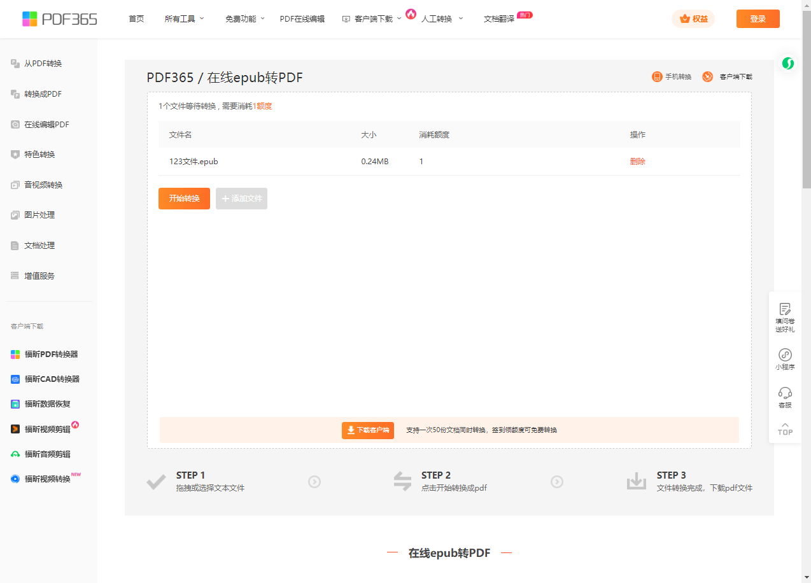The width and height of the screenshot is (811, 583).
Task: Click the TOP back-to-top arrow
Action: coord(785,429)
